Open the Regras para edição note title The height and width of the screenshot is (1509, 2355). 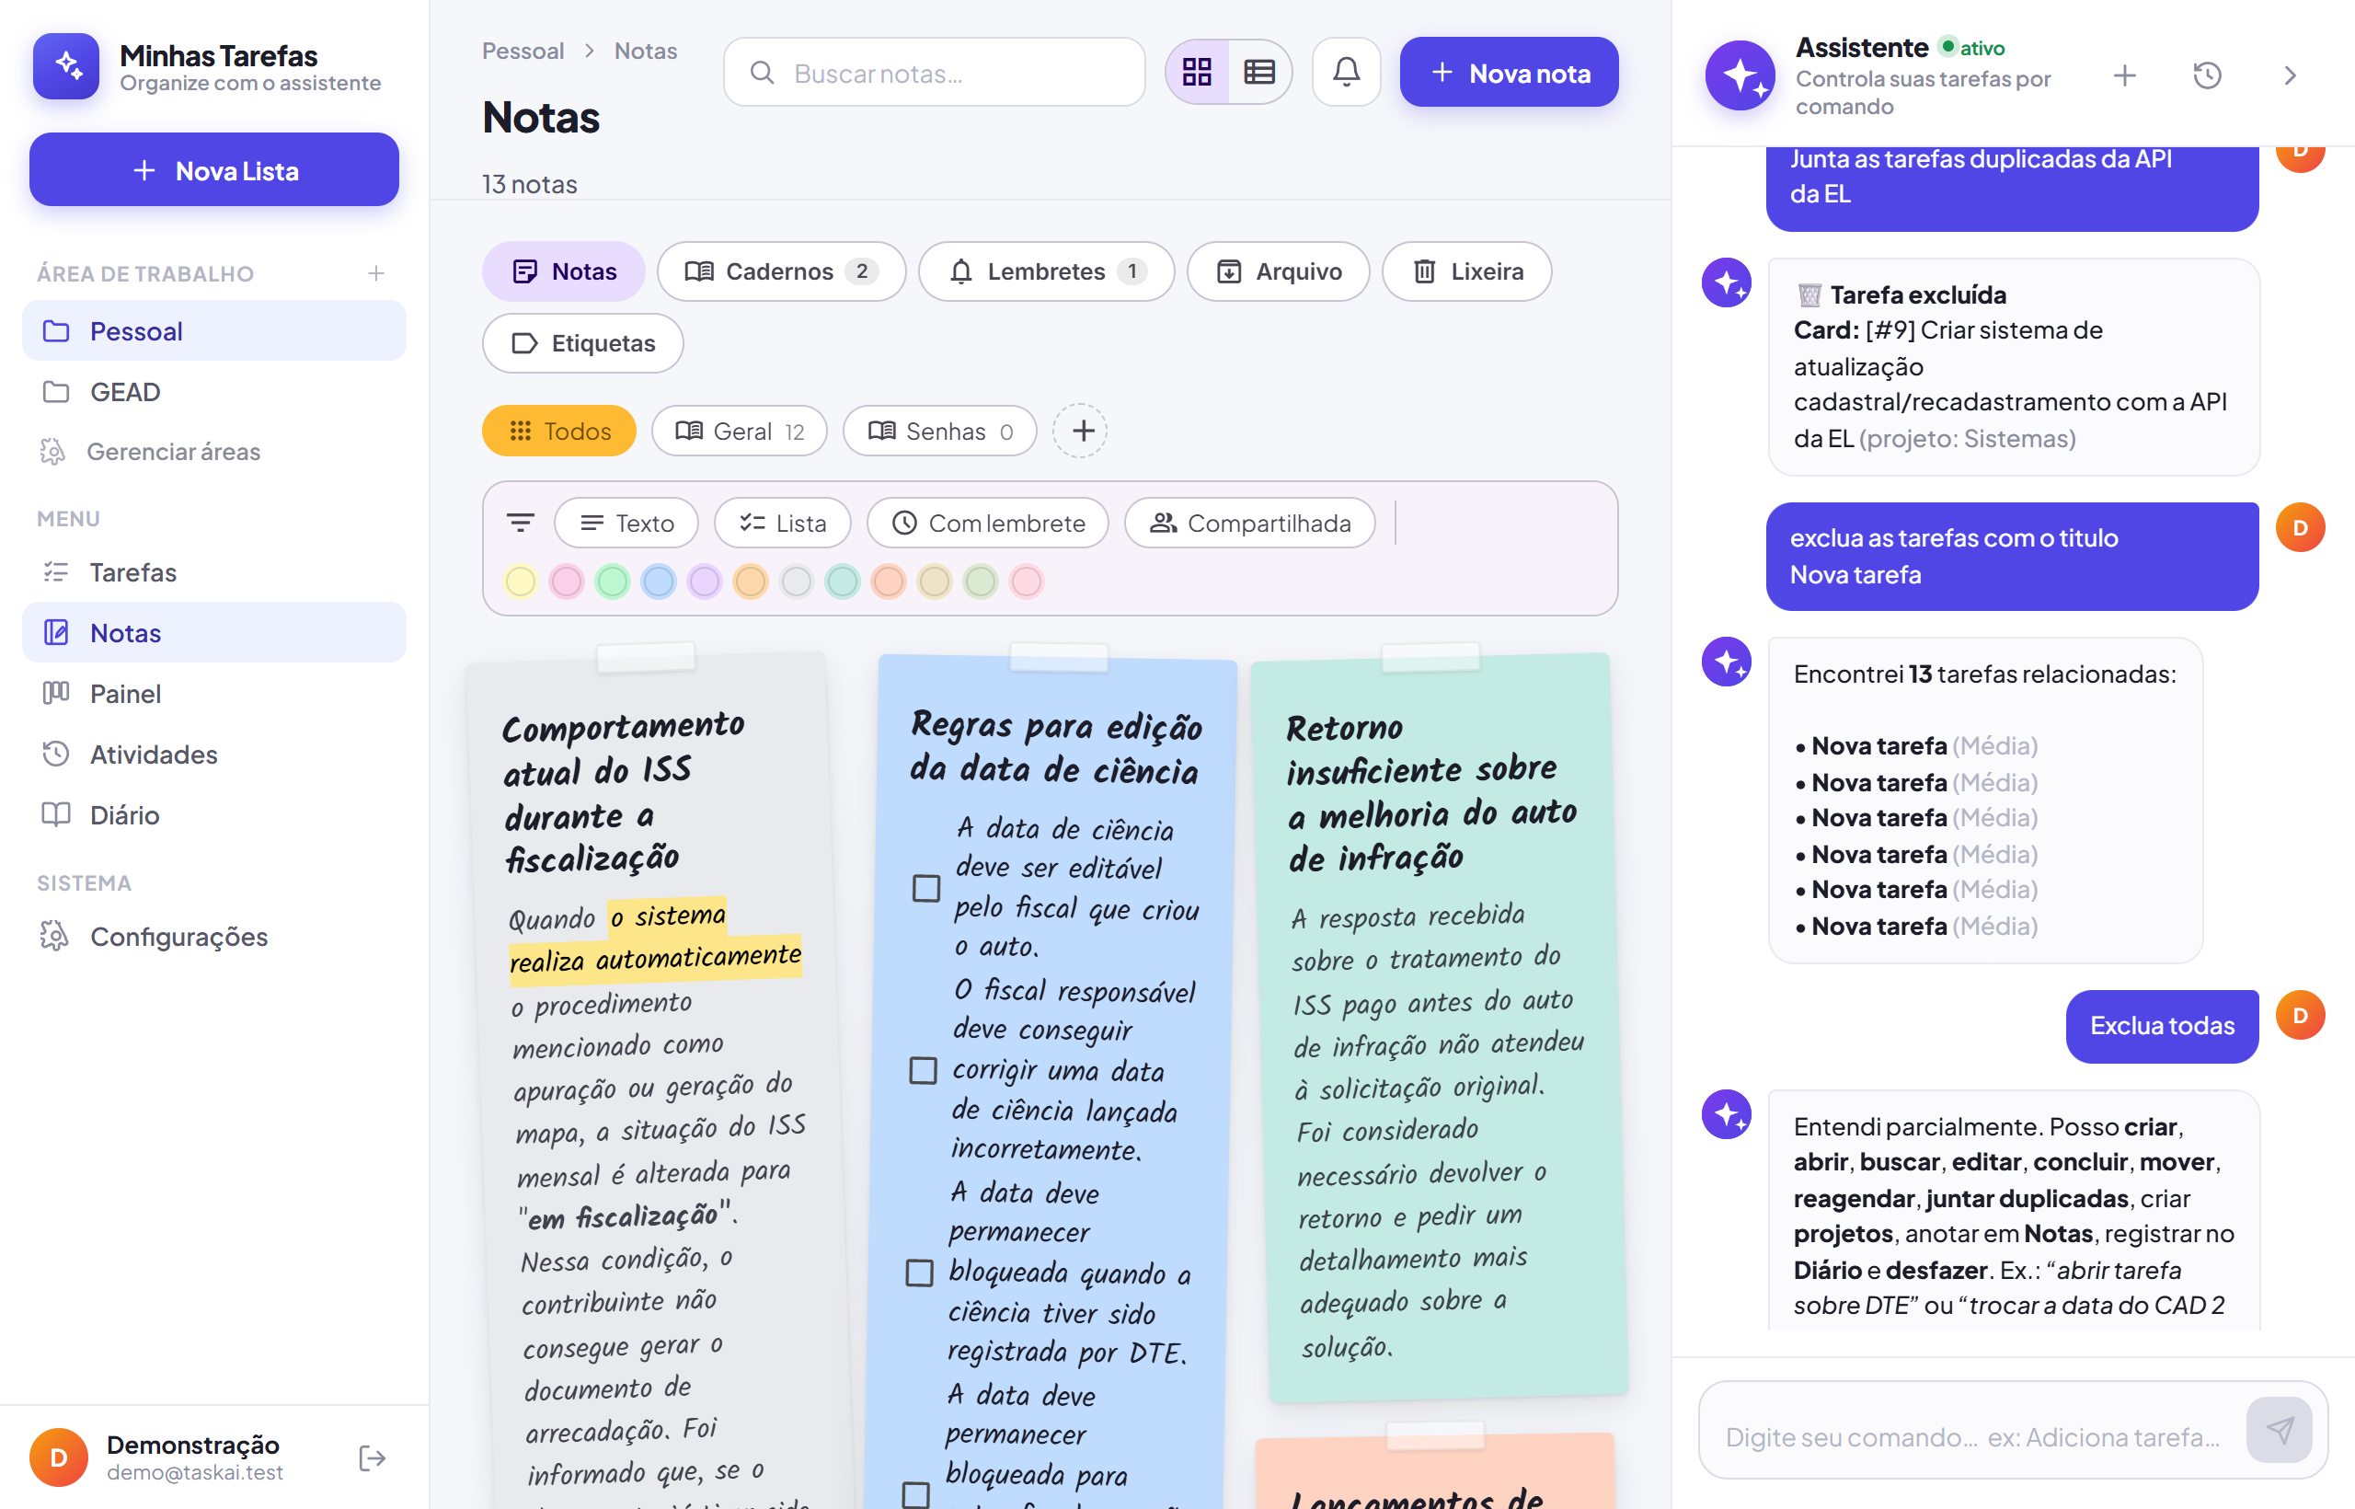(1056, 748)
